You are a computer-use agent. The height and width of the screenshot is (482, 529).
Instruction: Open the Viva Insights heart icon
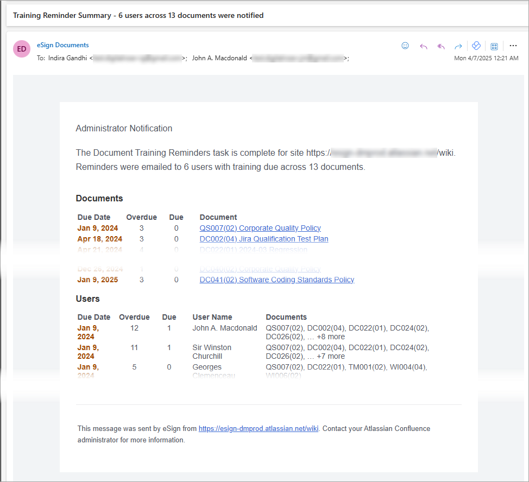coord(476,46)
